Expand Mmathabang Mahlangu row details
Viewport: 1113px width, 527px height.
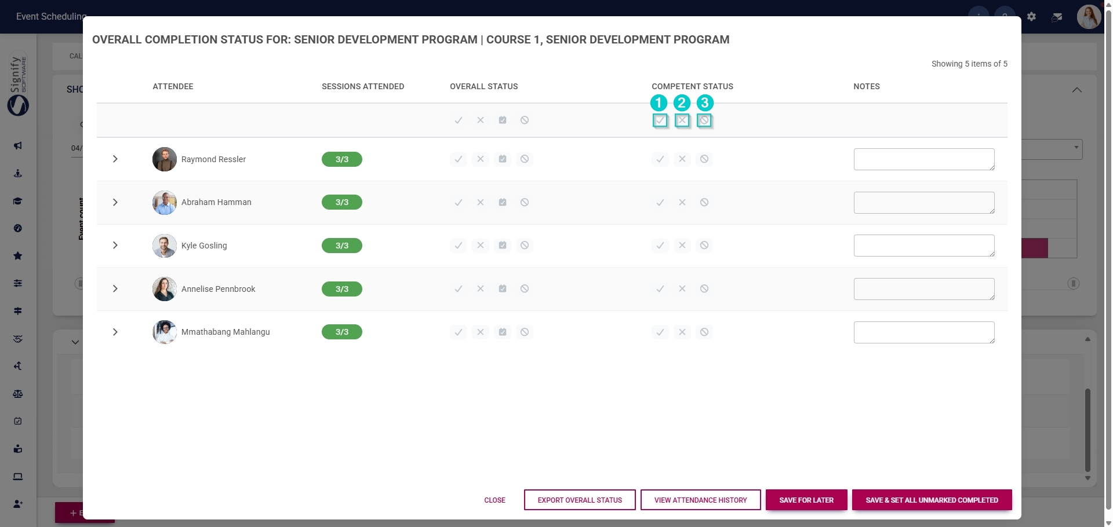click(x=115, y=332)
